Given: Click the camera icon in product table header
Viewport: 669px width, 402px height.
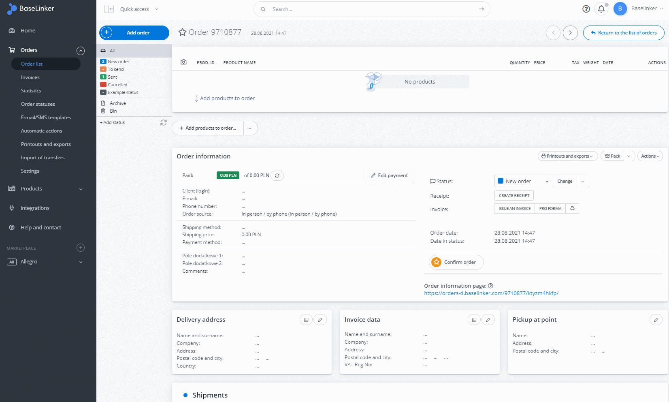Looking at the screenshot, I should coord(183,62).
